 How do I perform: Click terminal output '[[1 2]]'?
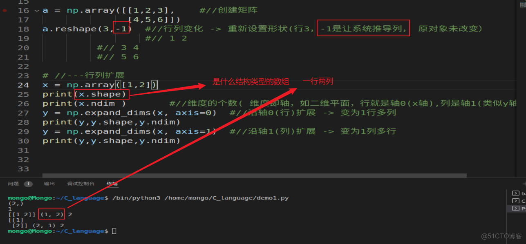22,214
